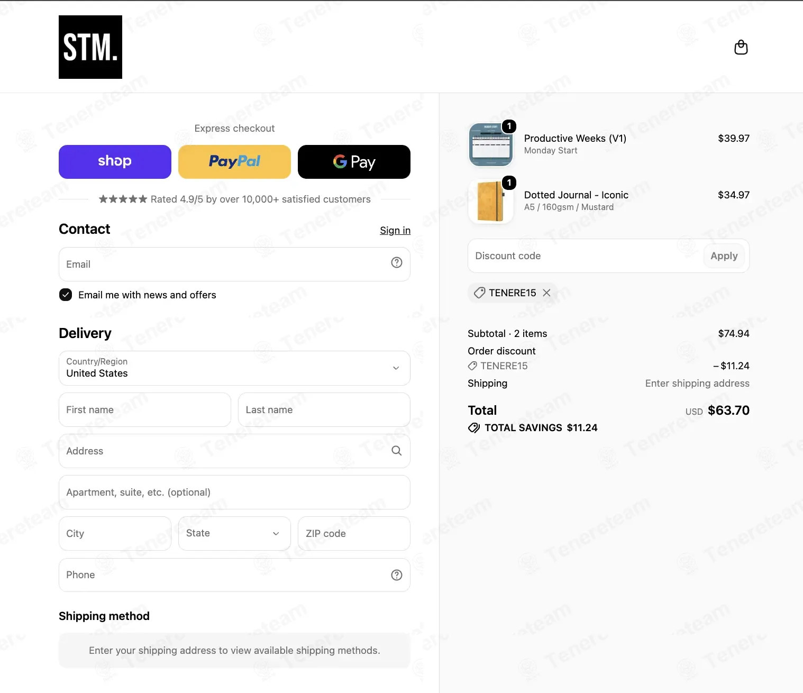
Task: Open the shopping bag cart icon
Action: point(741,48)
